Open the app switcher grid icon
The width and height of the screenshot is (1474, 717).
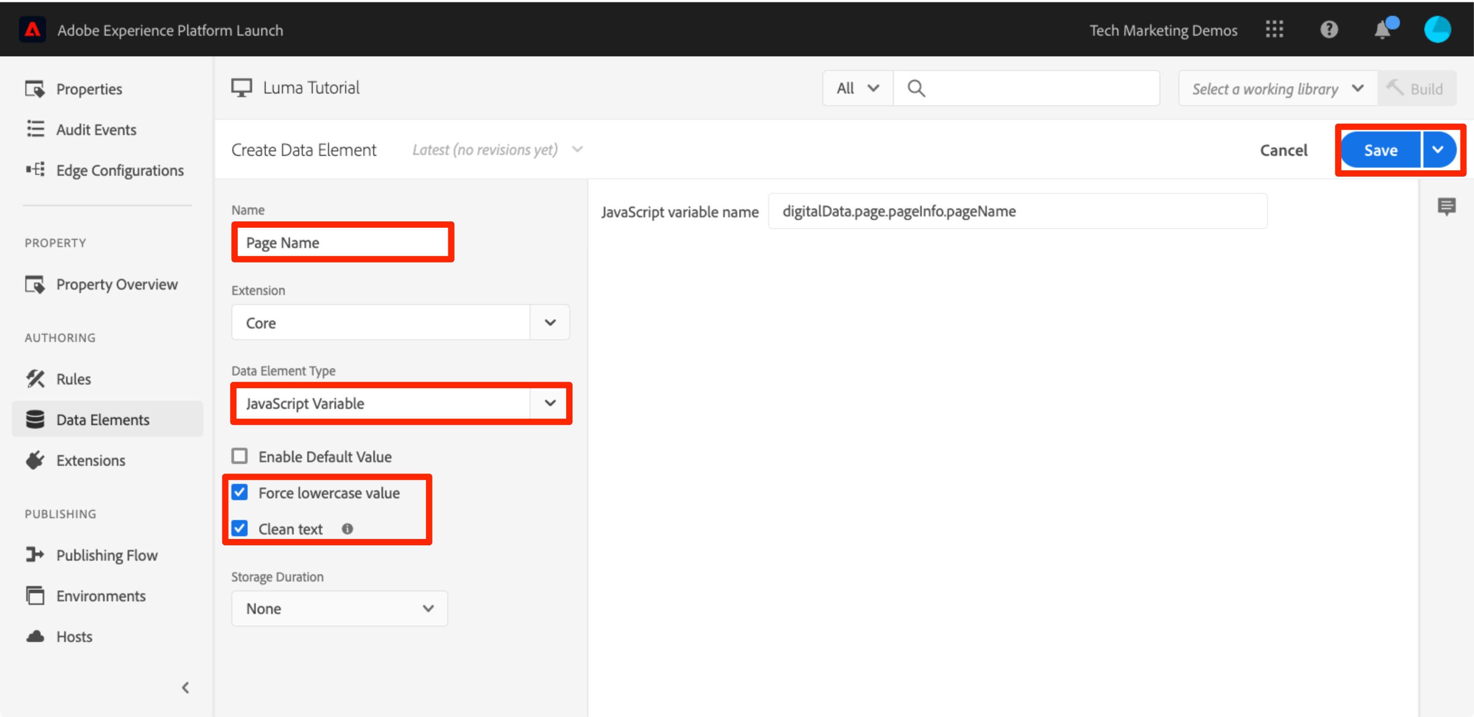[1274, 29]
